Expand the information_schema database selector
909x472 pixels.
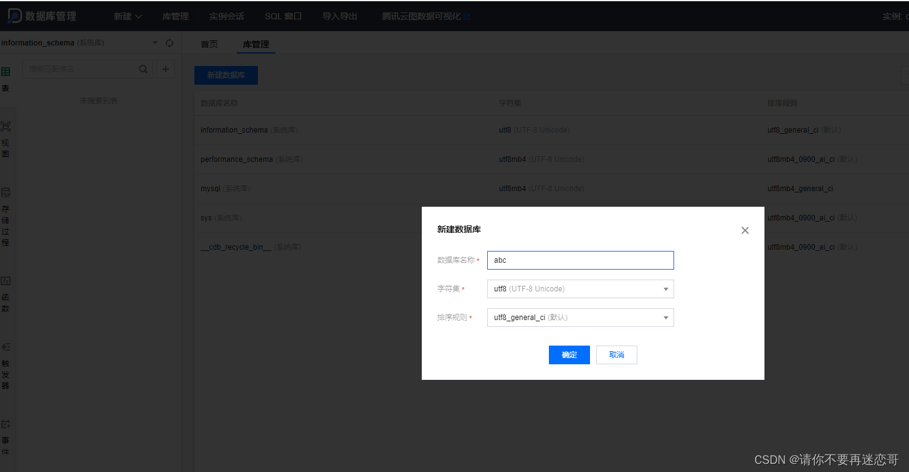tap(155, 43)
